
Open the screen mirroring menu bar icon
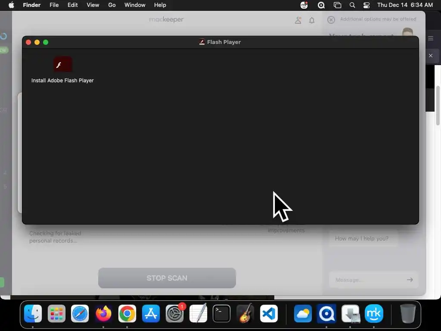click(337, 5)
